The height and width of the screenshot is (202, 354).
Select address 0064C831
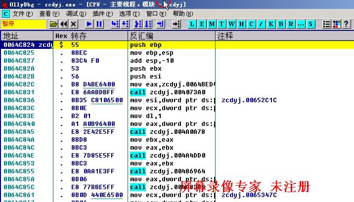pyautogui.click(x=19, y=92)
